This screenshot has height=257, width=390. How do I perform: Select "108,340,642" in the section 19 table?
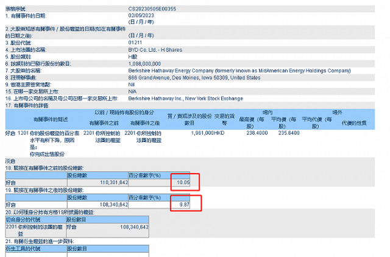pyautogui.click(x=114, y=205)
